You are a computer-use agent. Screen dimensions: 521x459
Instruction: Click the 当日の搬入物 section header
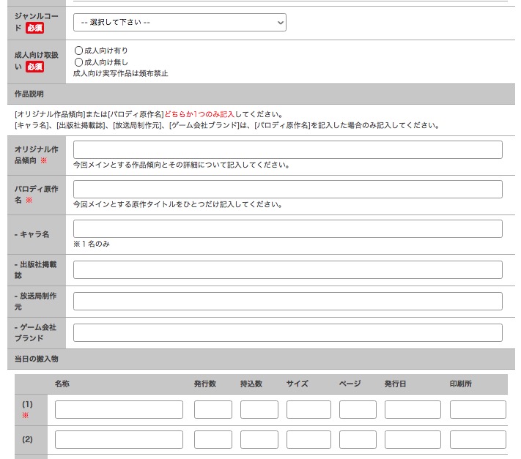[x=261, y=359]
